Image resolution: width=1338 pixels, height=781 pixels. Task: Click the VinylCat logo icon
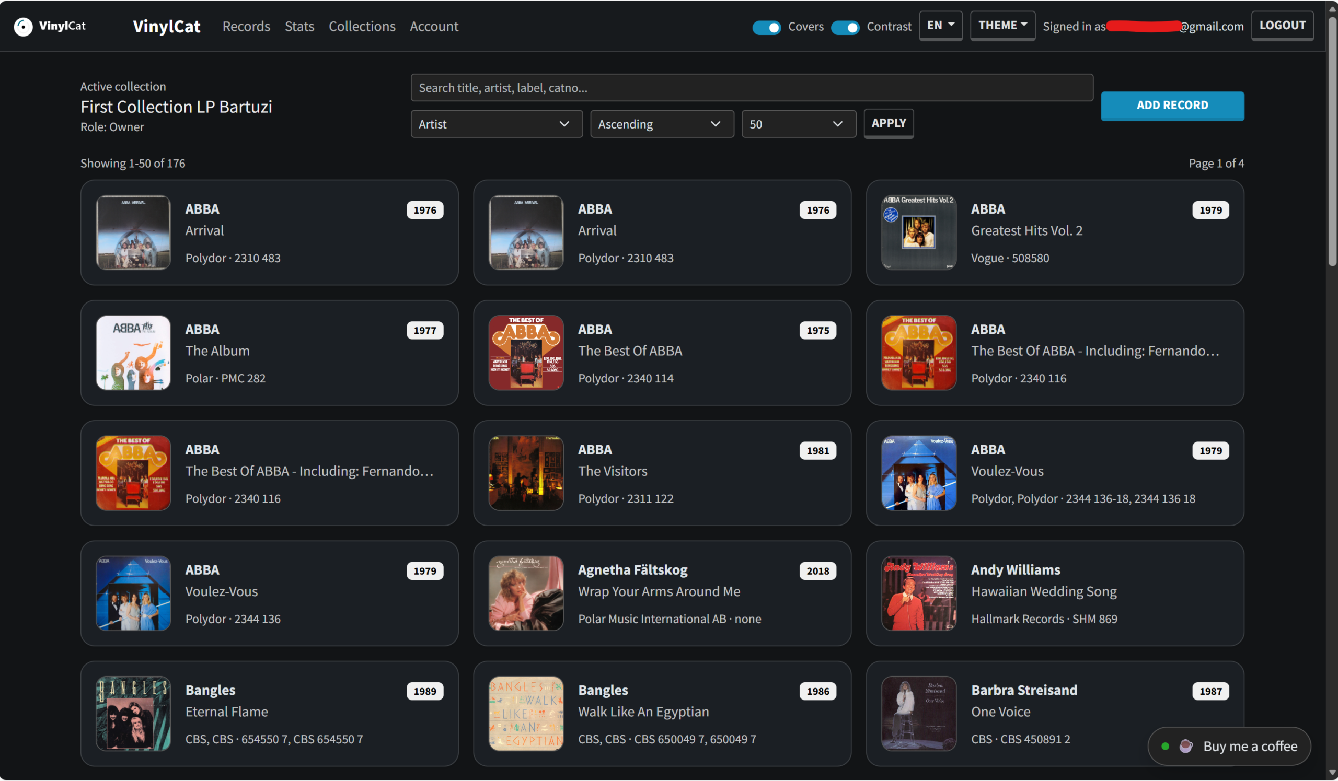(24, 26)
